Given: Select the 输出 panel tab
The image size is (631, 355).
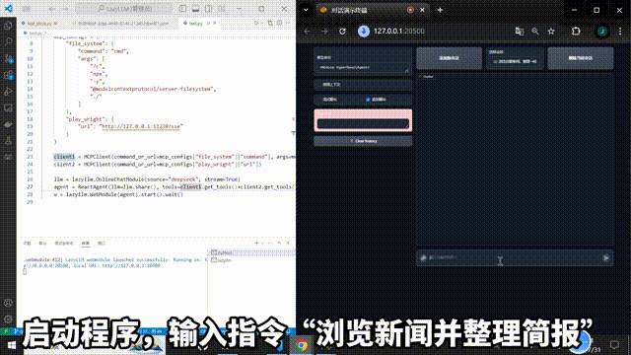Looking at the screenshot, I should click(x=42, y=244).
